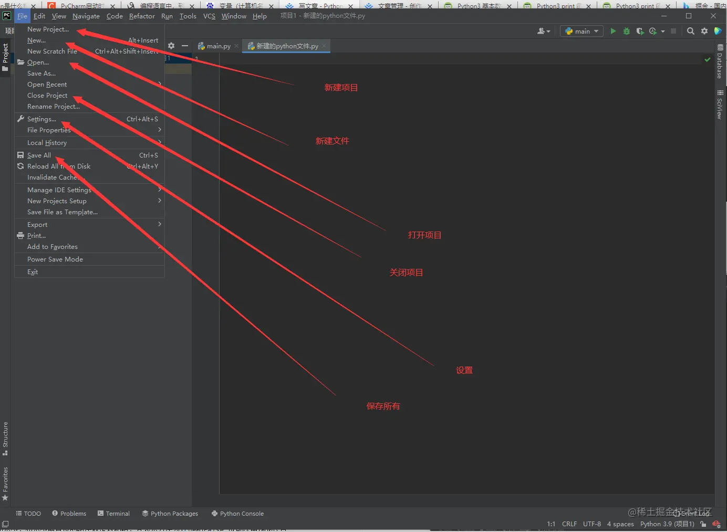This screenshot has height=532, width=727.
Task: Open the Problems tool window
Action: coord(69,514)
